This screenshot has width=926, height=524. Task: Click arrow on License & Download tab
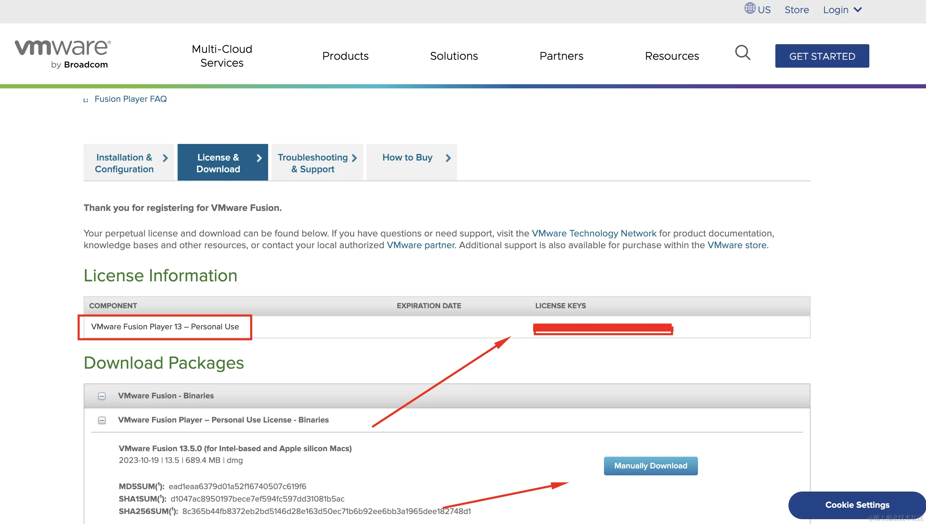click(259, 158)
